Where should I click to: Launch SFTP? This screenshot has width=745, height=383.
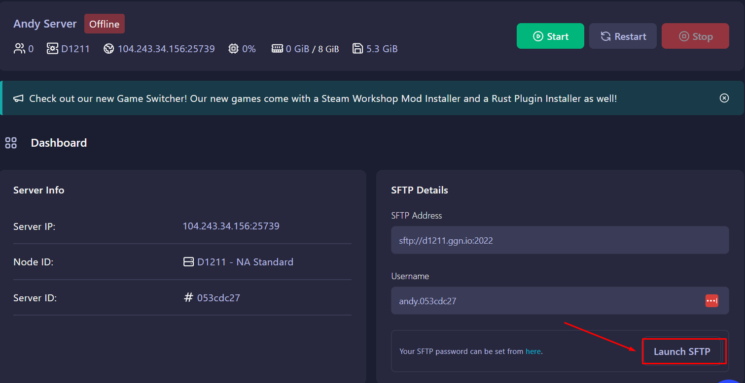682,351
